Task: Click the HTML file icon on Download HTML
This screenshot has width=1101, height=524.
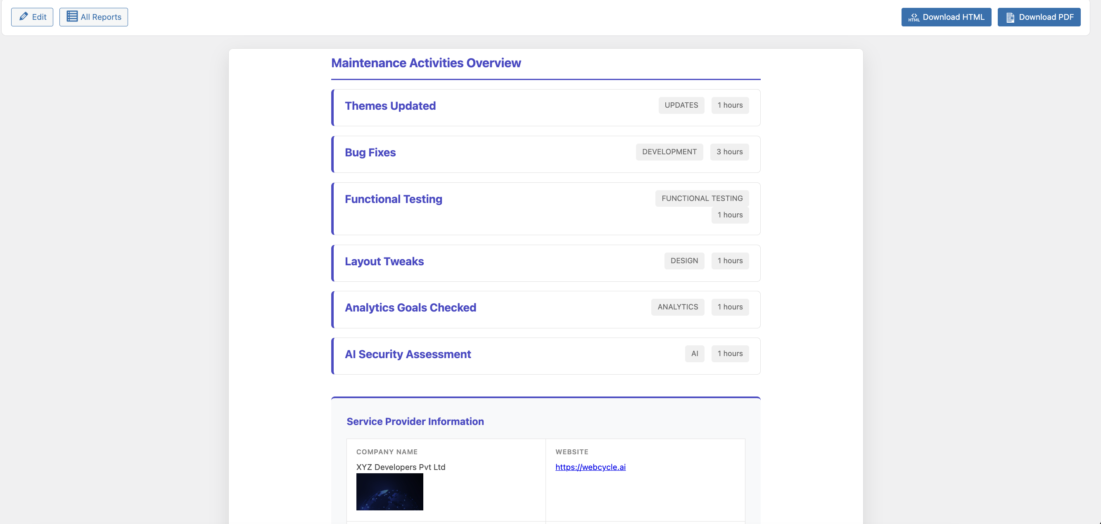Action: 914,17
